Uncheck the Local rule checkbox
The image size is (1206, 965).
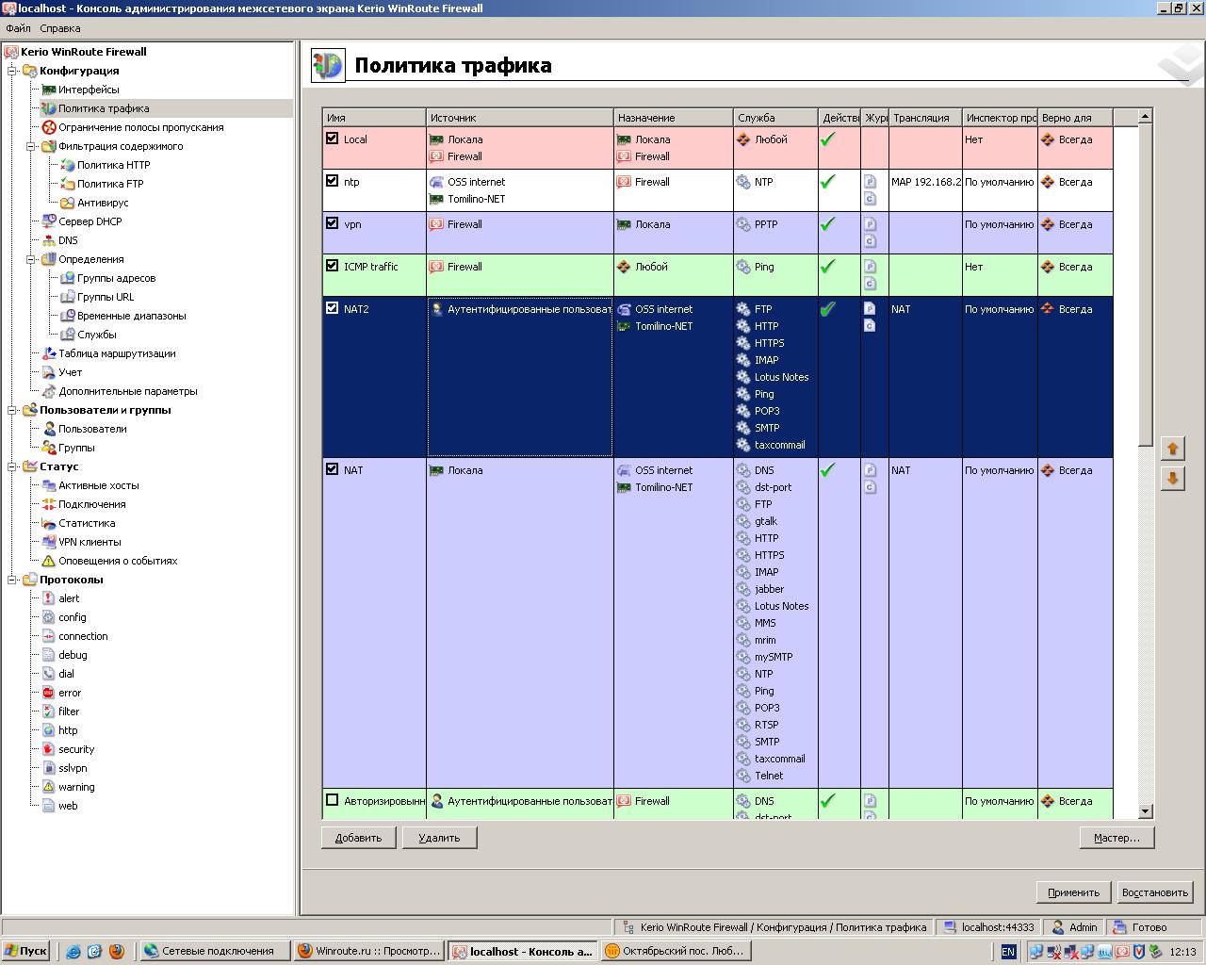tap(332, 139)
